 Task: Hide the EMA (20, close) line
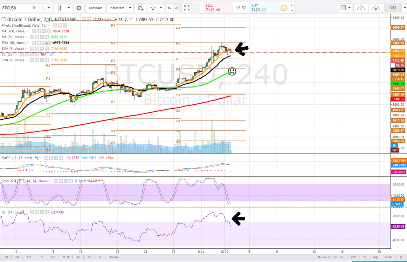pyautogui.click(x=33, y=43)
